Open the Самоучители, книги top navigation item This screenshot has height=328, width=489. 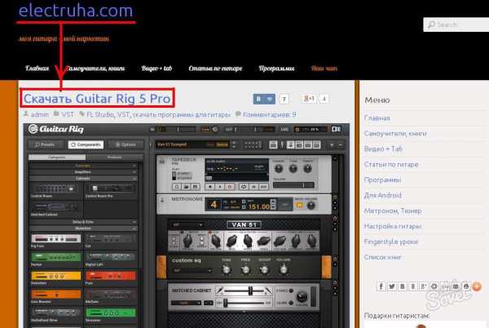(95, 69)
